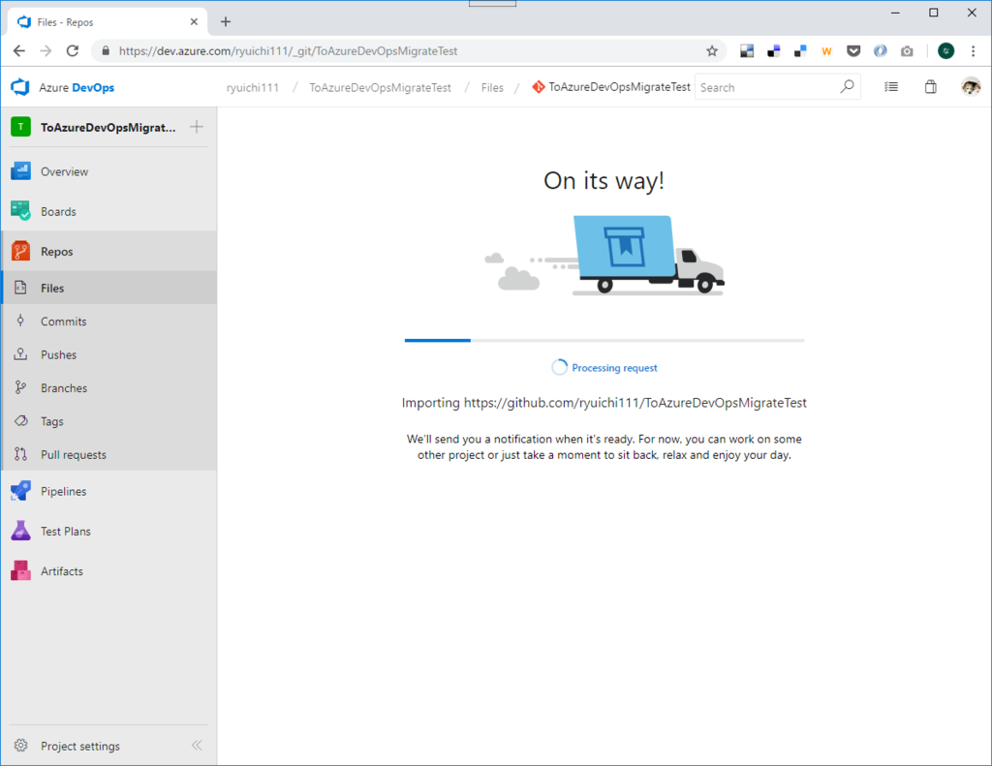Screen dimensions: 992x766
Task: Click the Boards icon in sidebar
Action: (x=20, y=211)
